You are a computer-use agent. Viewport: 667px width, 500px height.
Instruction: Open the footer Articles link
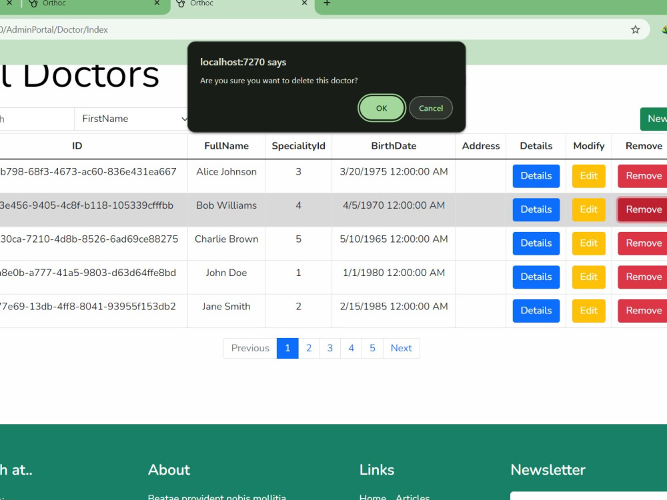[413, 497]
